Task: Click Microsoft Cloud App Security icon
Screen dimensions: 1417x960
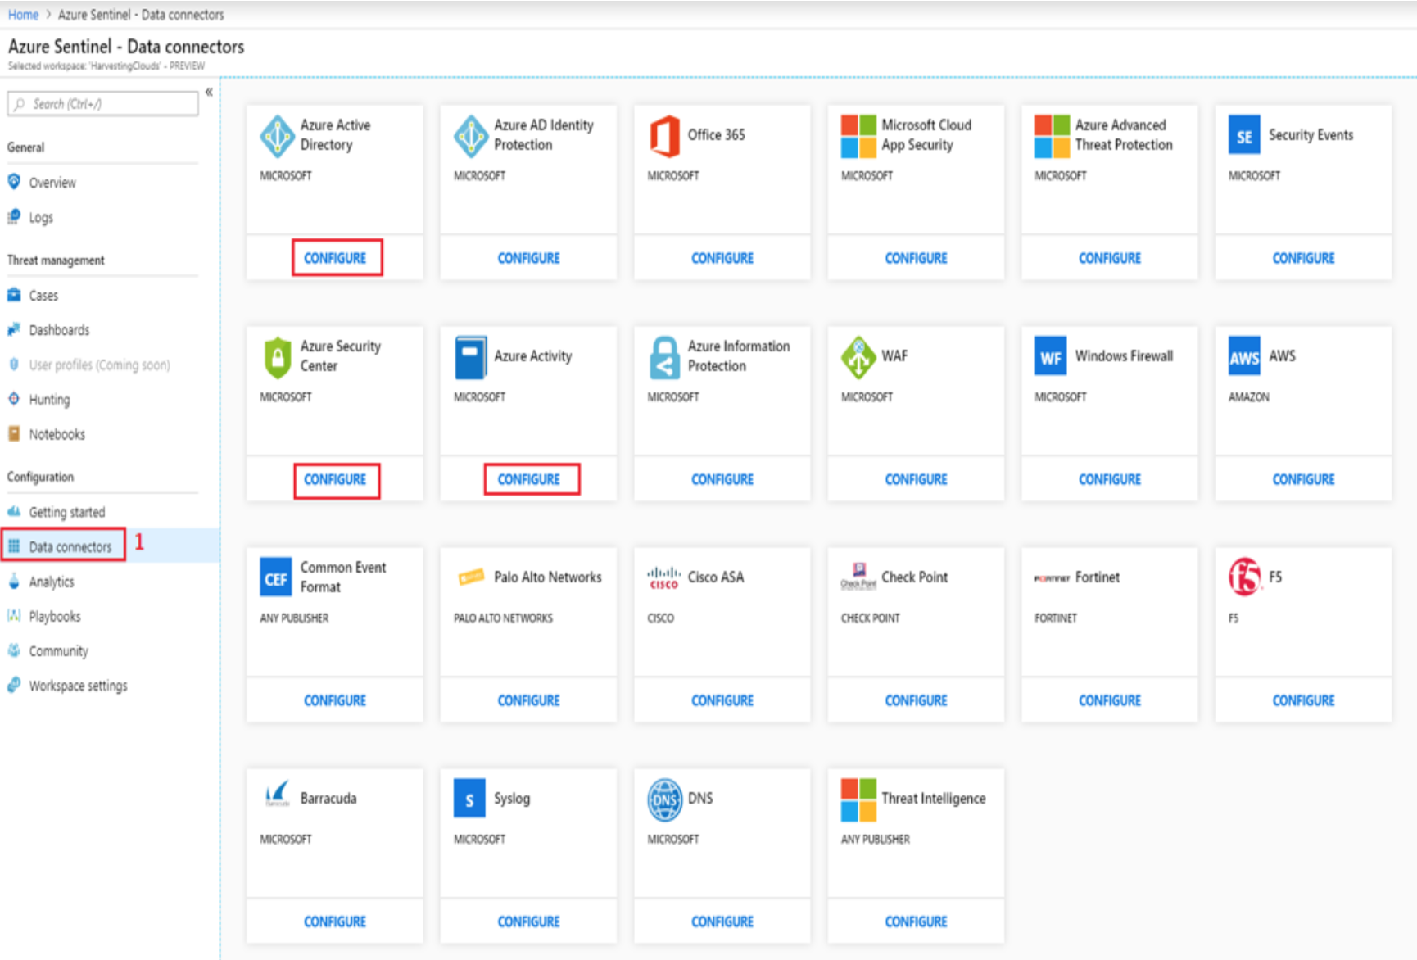Action: tap(858, 136)
